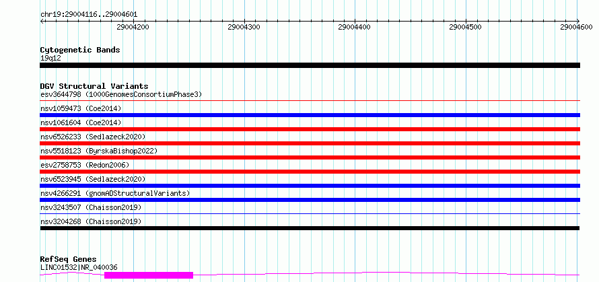Select the blue nsv6523945 variant bar
Image resolution: width=599 pixels, height=282 pixels.
(x=310, y=186)
